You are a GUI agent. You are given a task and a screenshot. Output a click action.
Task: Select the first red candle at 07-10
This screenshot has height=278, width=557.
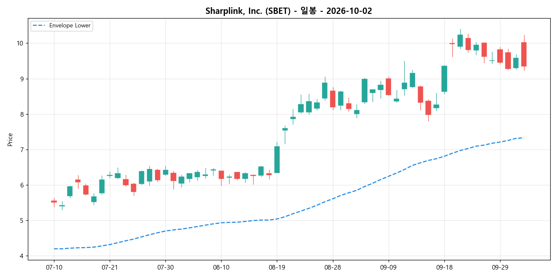tap(54, 201)
